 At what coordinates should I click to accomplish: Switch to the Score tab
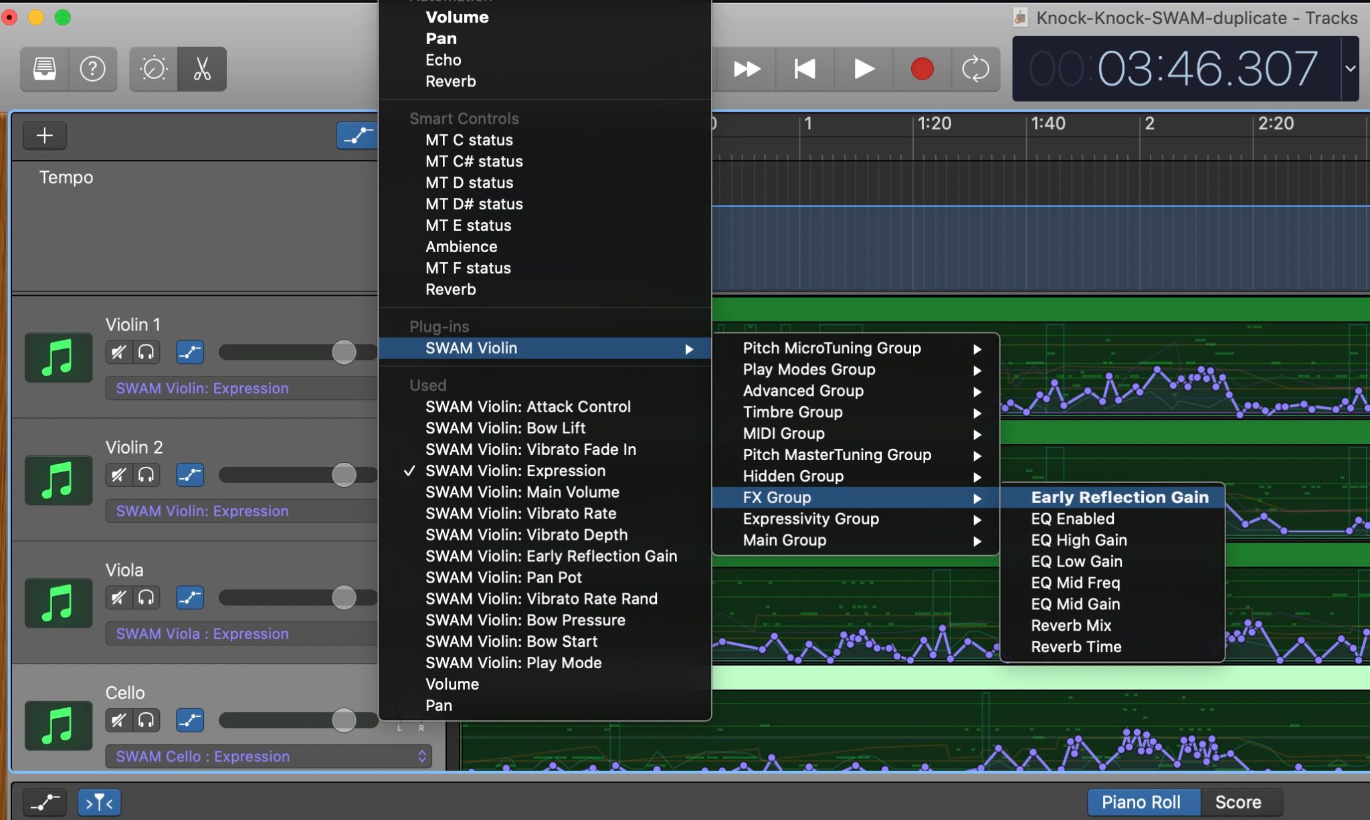point(1238,802)
